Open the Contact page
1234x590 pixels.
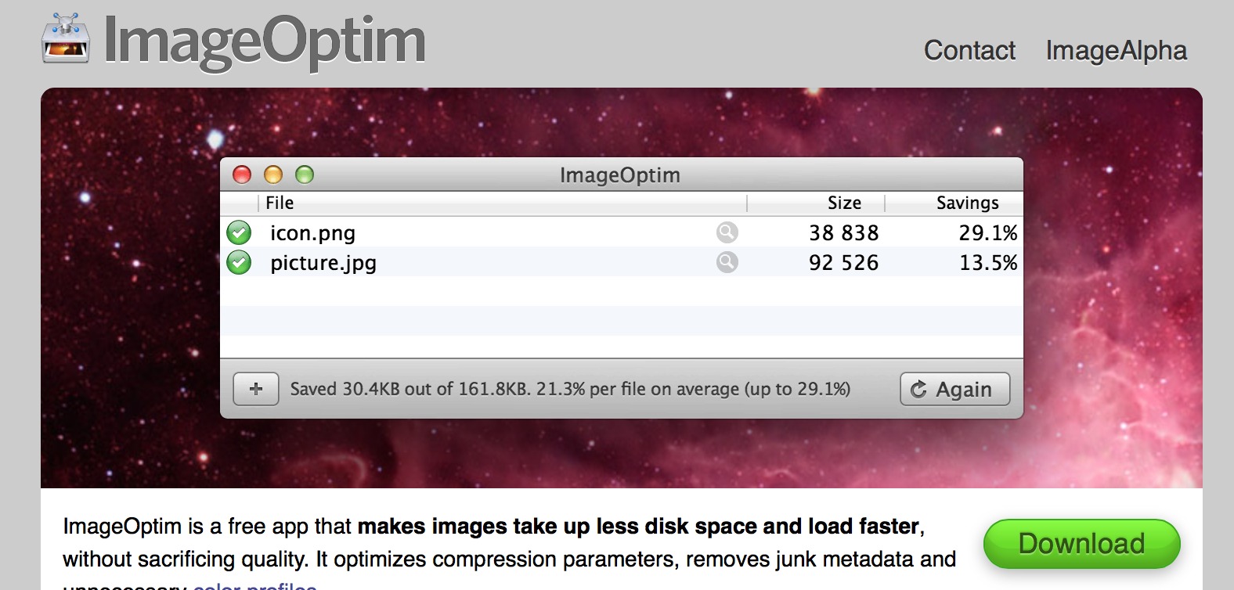tap(969, 51)
